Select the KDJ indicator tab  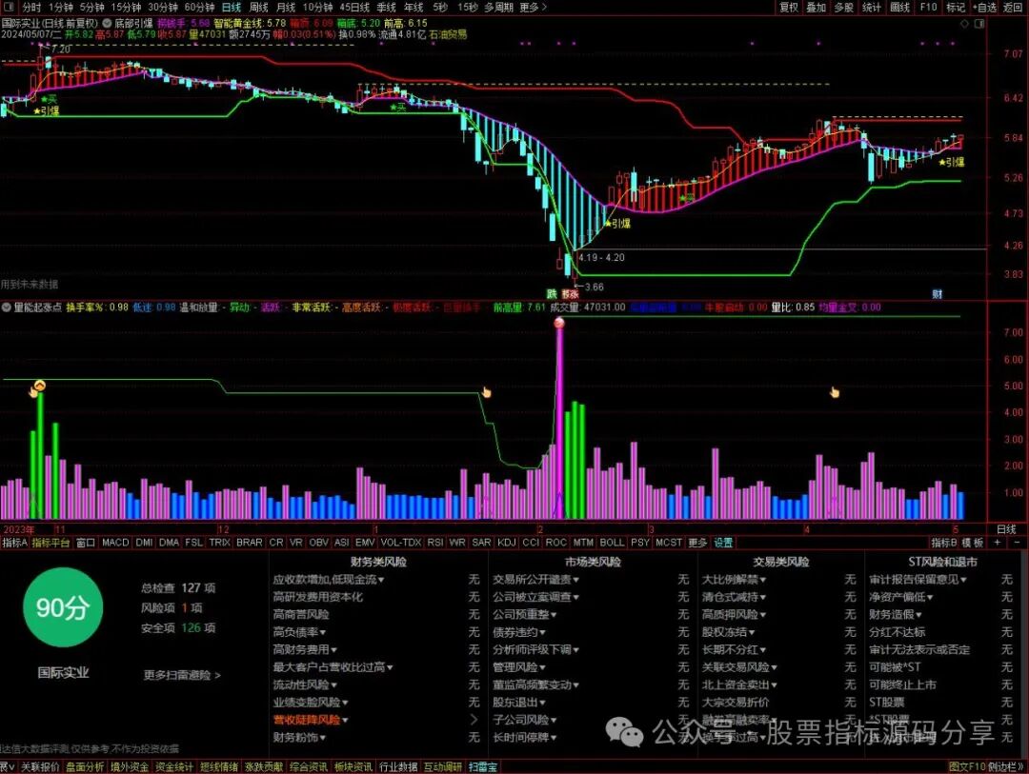tap(507, 543)
